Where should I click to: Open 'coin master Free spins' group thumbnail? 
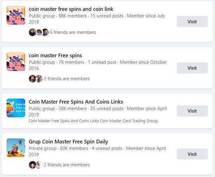tap(16, 61)
